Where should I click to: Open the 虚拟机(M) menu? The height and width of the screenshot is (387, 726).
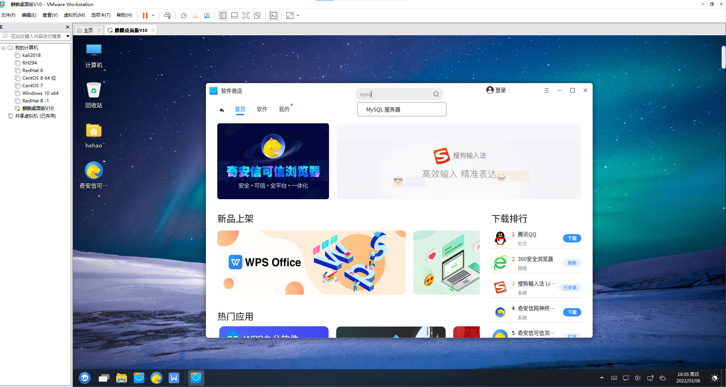[x=74, y=15]
